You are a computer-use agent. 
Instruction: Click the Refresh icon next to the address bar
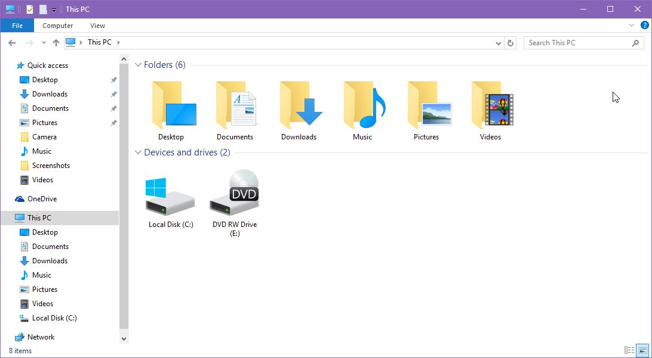510,42
